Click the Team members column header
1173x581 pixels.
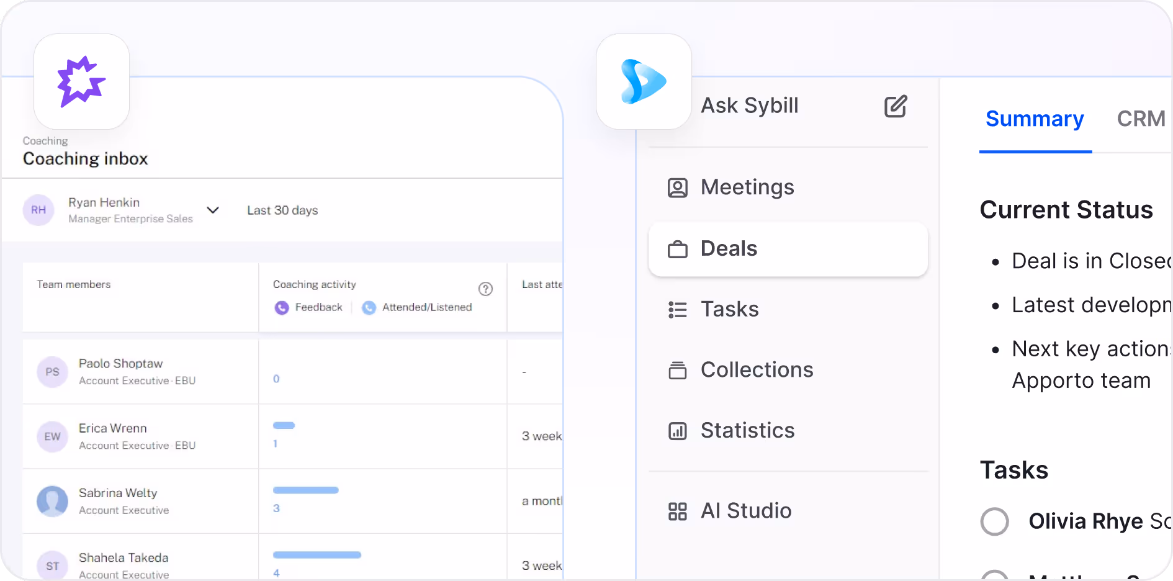tap(73, 284)
